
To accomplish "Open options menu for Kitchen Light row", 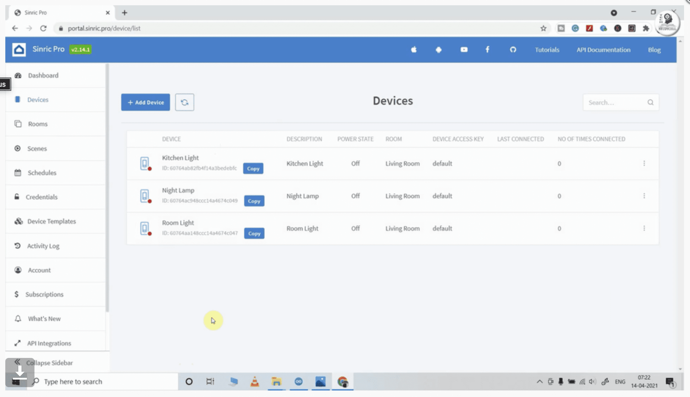I will tap(644, 164).
